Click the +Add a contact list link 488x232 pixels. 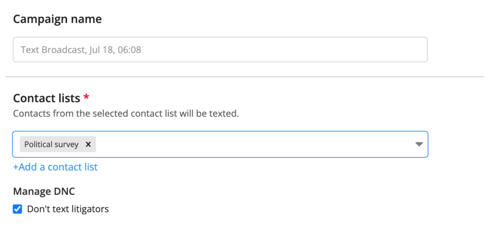pos(55,167)
